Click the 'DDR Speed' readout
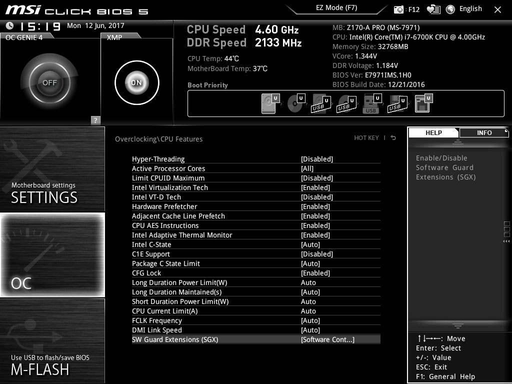The height and width of the screenshot is (384, 512). 244,43
